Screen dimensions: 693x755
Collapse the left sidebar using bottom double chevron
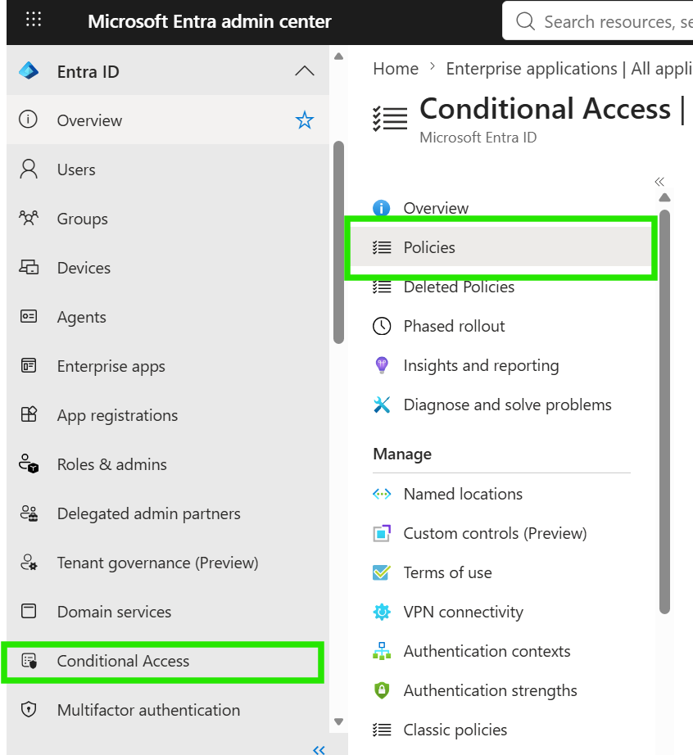click(319, 750)
